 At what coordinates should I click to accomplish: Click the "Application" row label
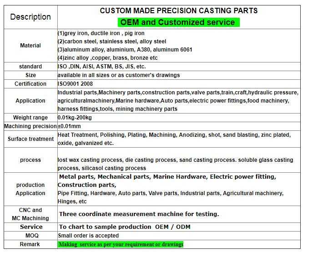pyautogui.click(x=30, y=101)
